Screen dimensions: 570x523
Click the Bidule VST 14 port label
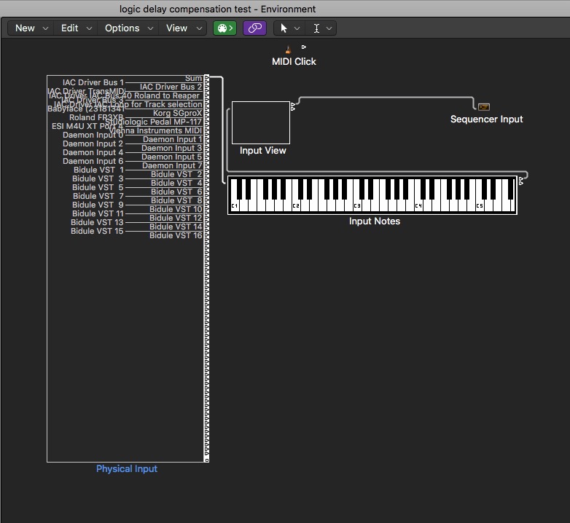(176, 227)
